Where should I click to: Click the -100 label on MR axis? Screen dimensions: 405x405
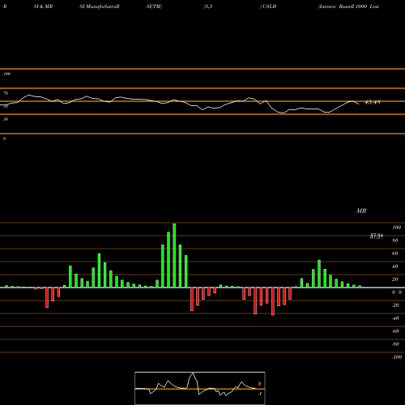coord(397,357)
